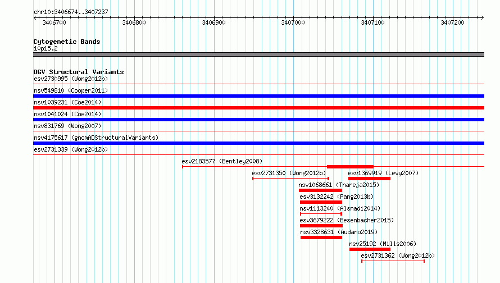This screenshot has width=500, height=283.
Task: Click the 3406900 ruler position
Action: (x=213, y=22)
